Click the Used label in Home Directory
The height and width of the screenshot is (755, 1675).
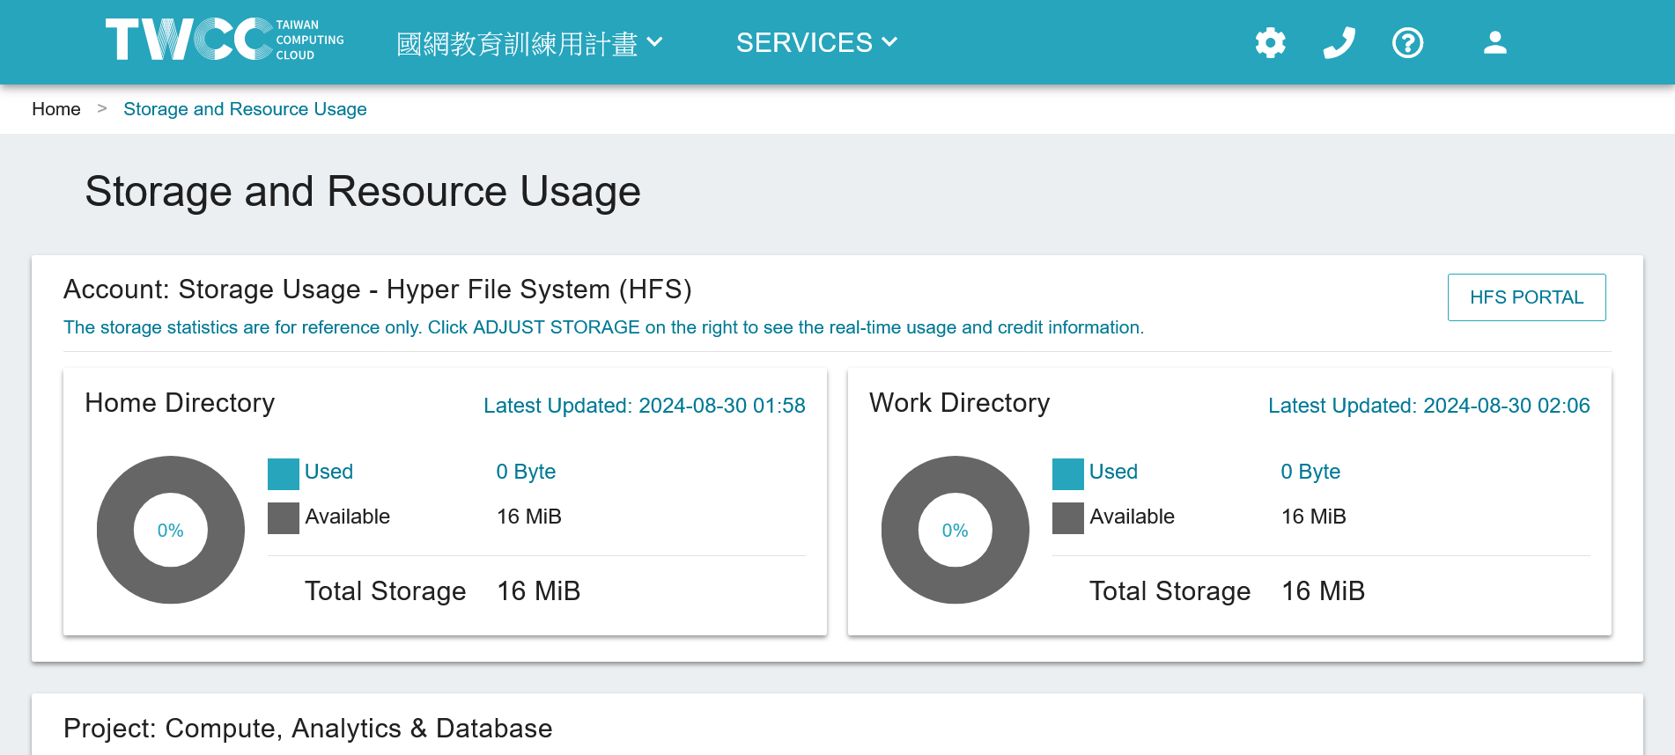pyautogui.click(x=329, y=472)
